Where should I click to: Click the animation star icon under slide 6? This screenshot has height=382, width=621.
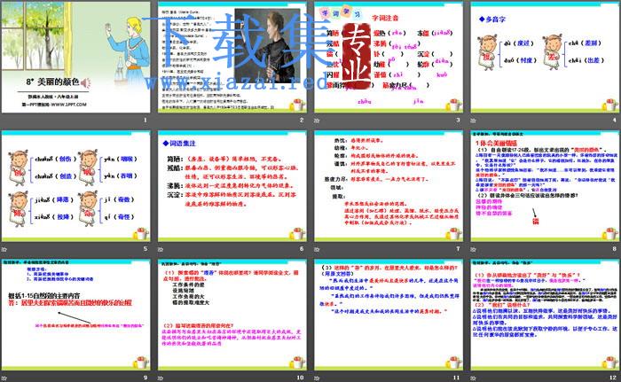pyautogui.click(x=161, y=249)
